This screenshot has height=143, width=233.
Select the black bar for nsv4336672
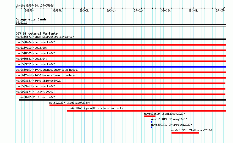pos(120,39)
